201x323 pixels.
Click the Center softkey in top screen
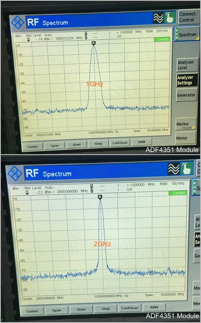click(32, 147)
